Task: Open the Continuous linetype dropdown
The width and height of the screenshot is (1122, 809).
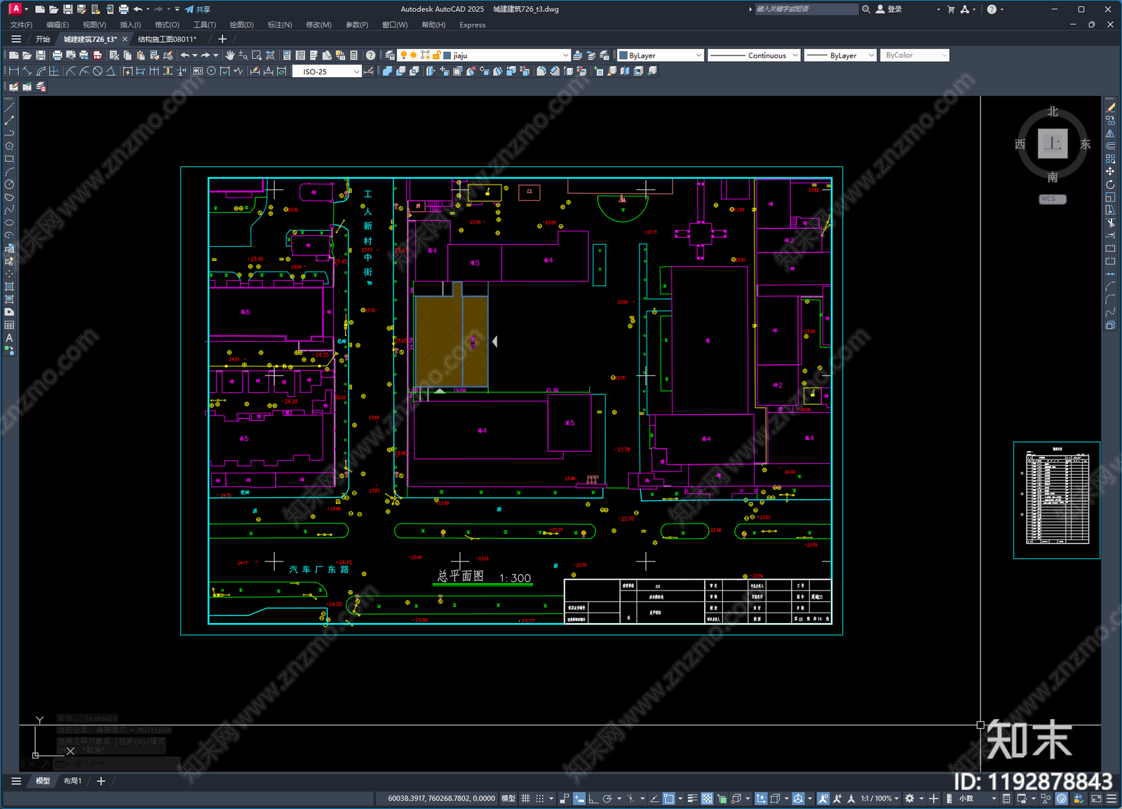Action: (x=795, y=55)
